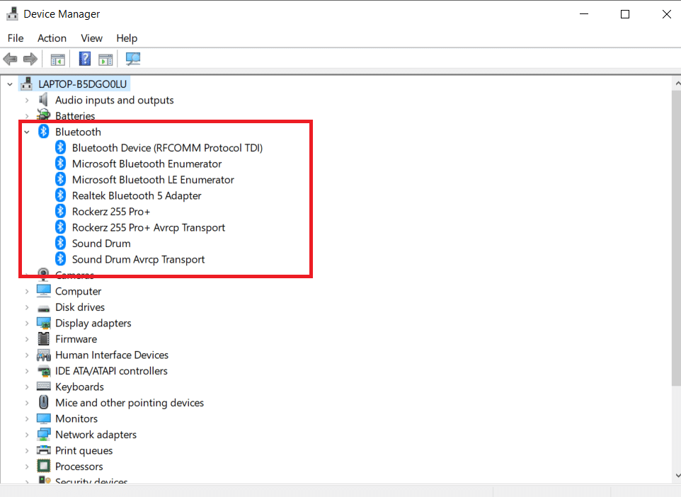Click Scan for hardware changes icon
The height and width of the screenshot is (497, 681).
tap(133, 59)
